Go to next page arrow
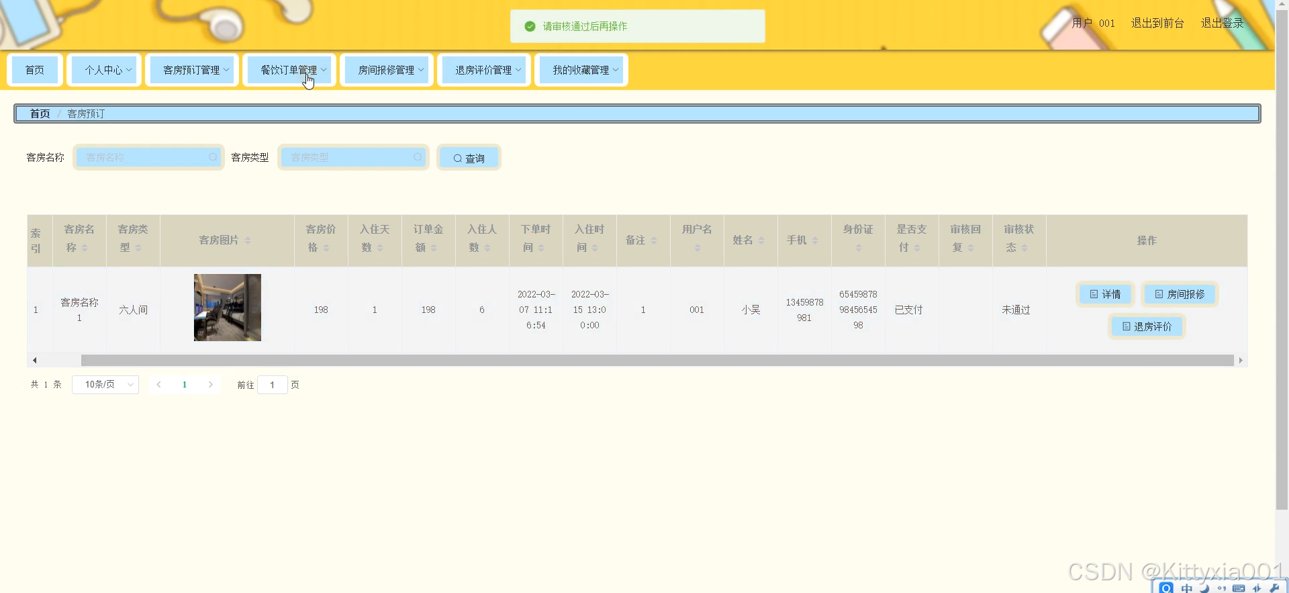 211,385
